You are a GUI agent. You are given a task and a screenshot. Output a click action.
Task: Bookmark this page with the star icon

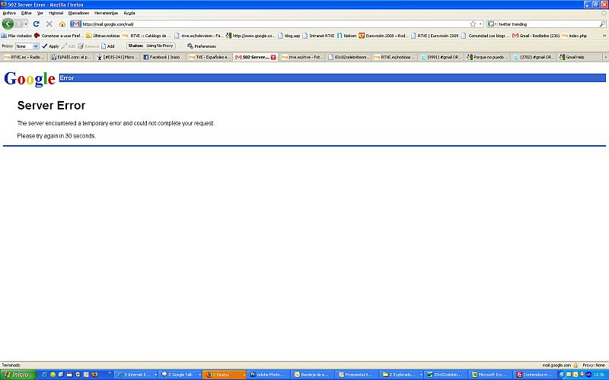coord(473,24)
